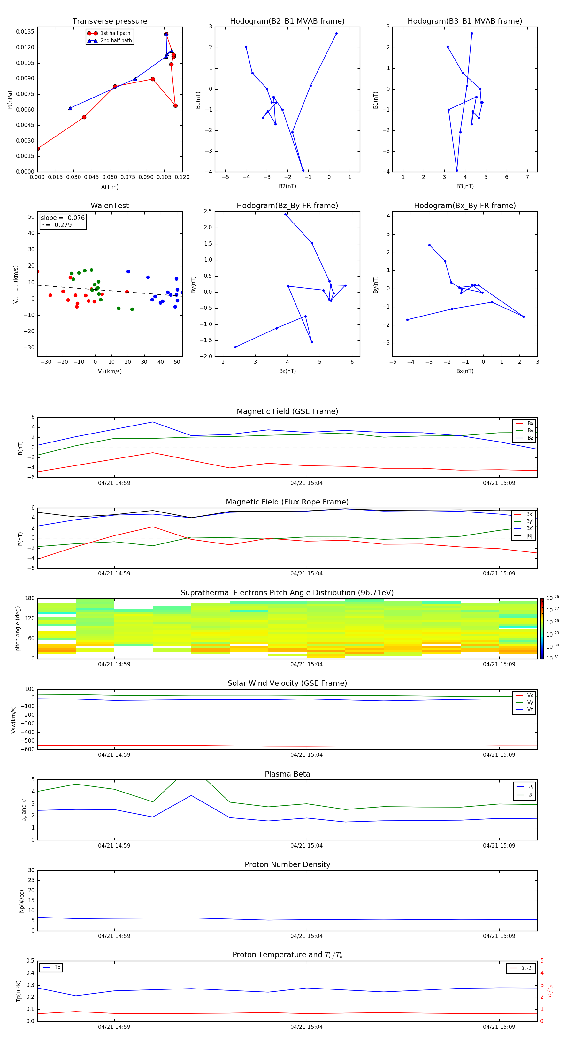
Task: Click the "By'" legend entry in Flux Rope plot
Action: tap(524, 521)
